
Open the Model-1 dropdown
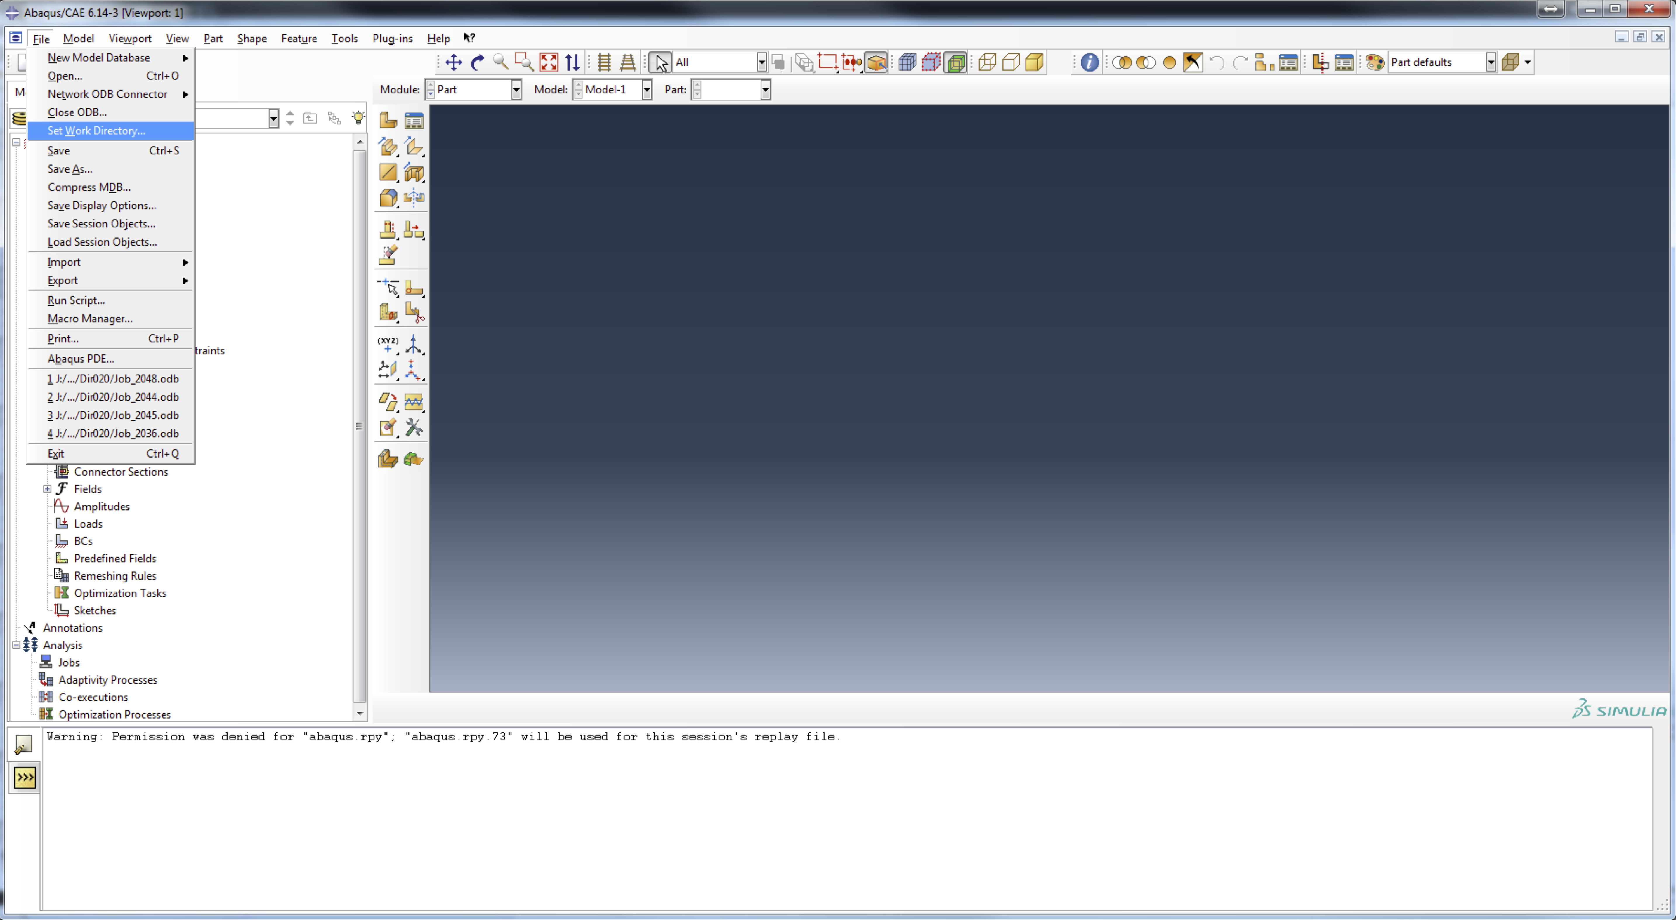tap(646, 90)
